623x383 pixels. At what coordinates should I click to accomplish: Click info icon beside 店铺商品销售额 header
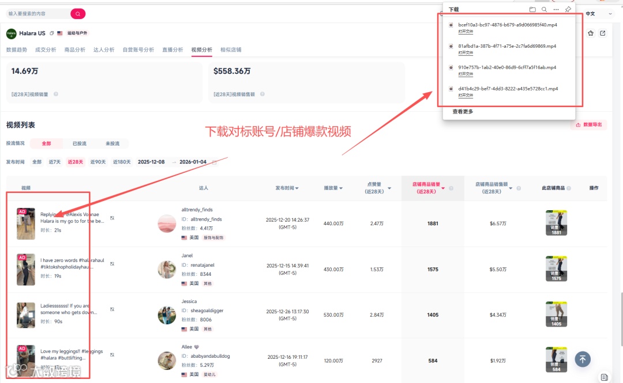point(519,188)
